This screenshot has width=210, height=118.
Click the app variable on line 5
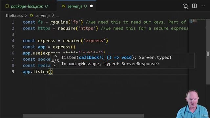[x=42, y=47]
